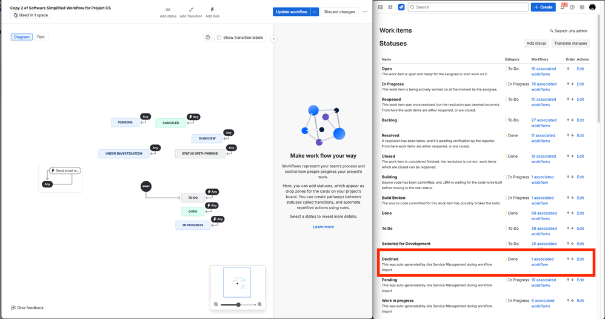Select the IN PROGRESS status node
This screenshot has width=605, height=319.
click(x=193, y=225)
